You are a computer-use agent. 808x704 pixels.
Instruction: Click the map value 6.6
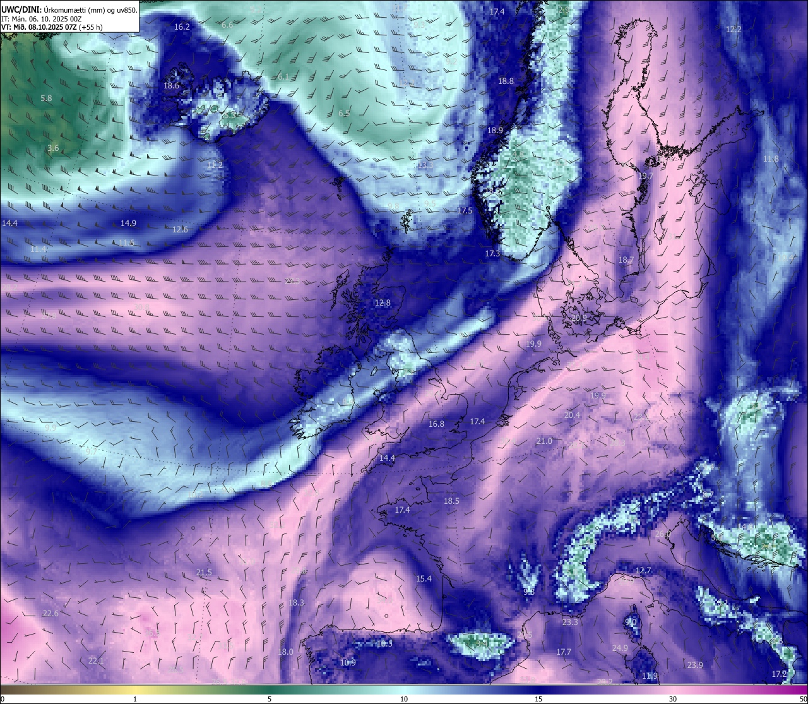[x=227, y=25]
